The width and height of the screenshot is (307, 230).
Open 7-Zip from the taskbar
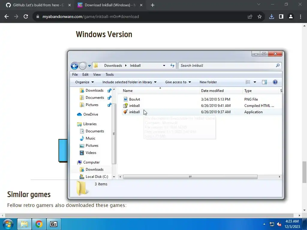[54, 224]
